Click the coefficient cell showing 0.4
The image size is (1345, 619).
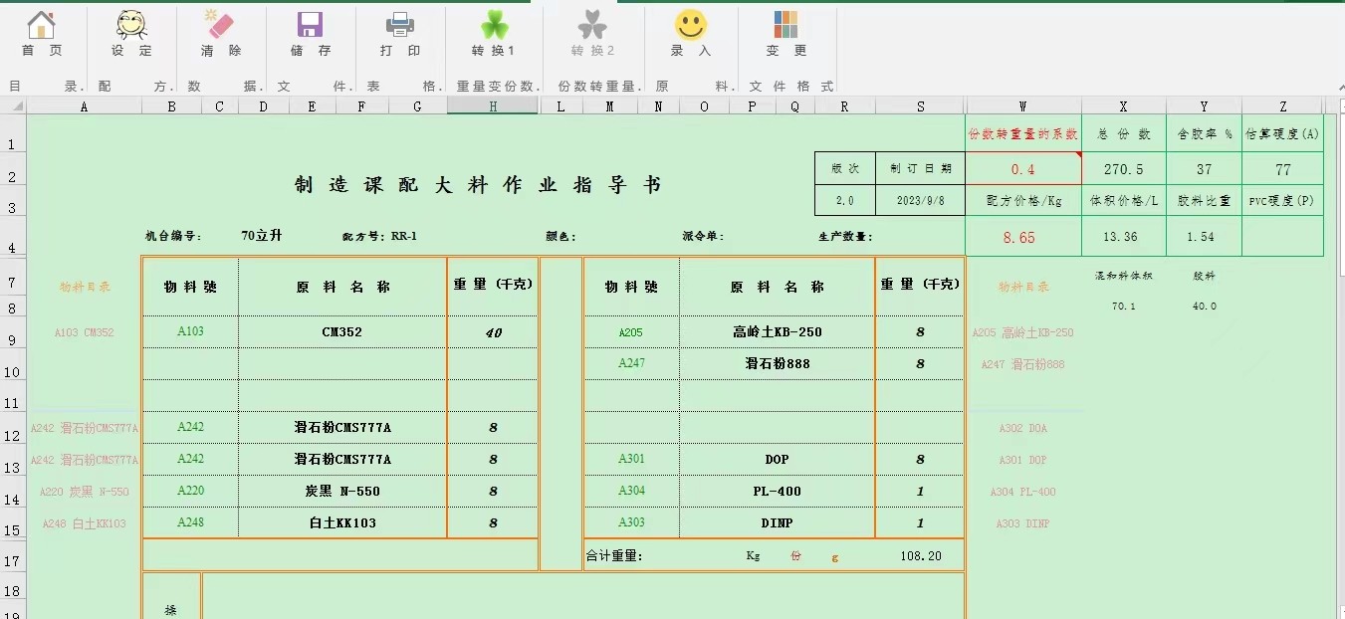click(1023, 169)
